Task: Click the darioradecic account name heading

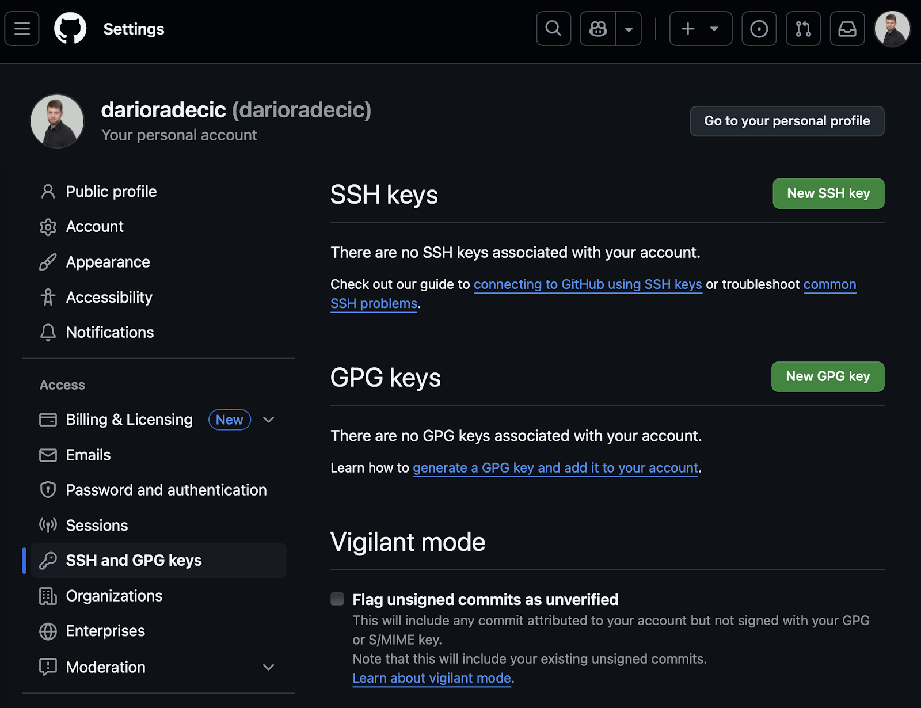Action: 163,110
